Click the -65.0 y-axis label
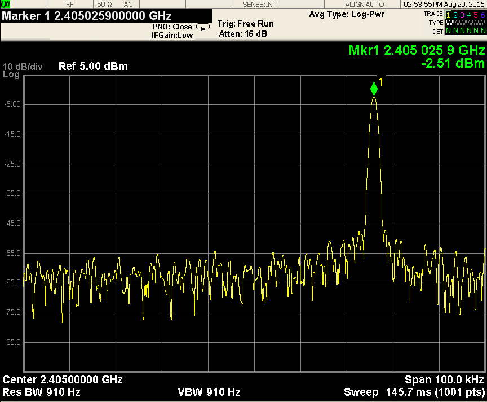Viewport: 487px width, 402px height. 12,282
